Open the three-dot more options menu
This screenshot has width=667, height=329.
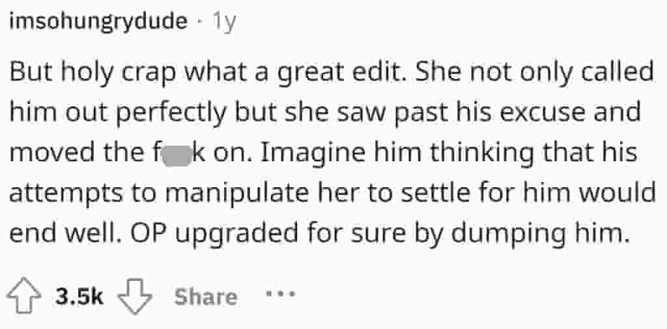pos(280,296)
